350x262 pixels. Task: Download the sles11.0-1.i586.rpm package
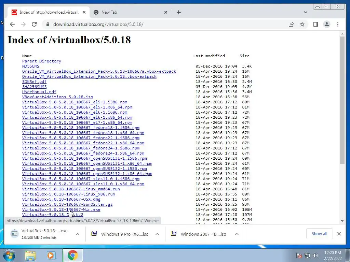(x=81, y=179)
